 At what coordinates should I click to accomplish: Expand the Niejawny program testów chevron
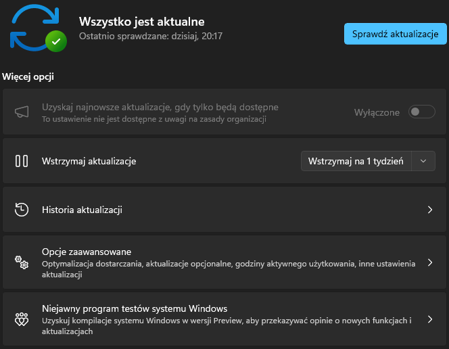click(430, 319)
